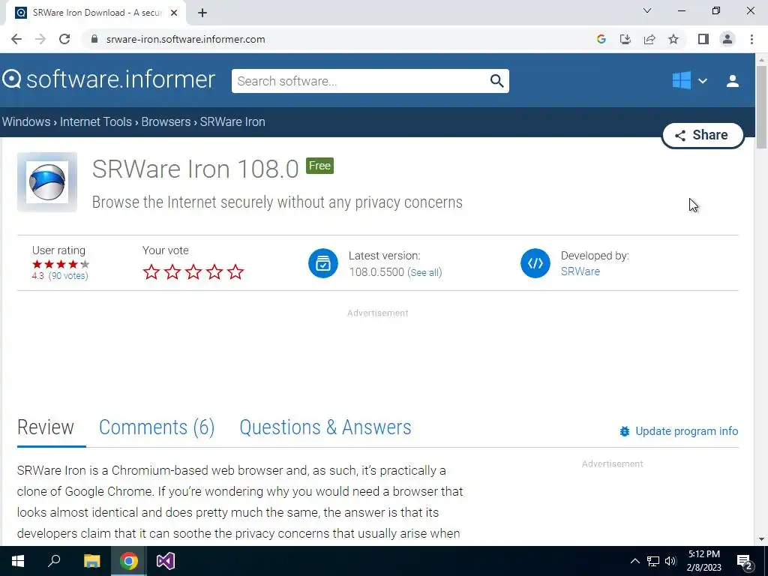Click the SRWare Iron breadcrumb

[x=232, y=121]
